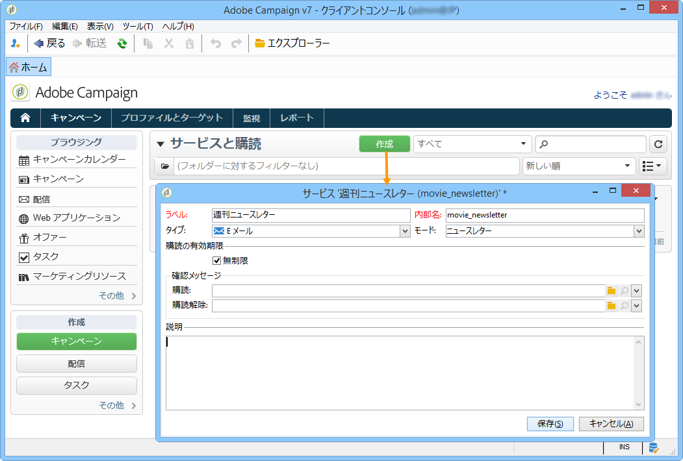Viewport: 683px width, 461px height.
Task: Click the paste clipboard icon
Action: (x=190, y=44)
